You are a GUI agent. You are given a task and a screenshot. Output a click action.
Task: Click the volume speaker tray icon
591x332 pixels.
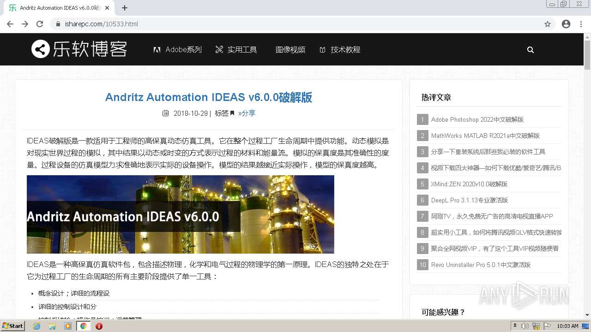click(525, 326)
